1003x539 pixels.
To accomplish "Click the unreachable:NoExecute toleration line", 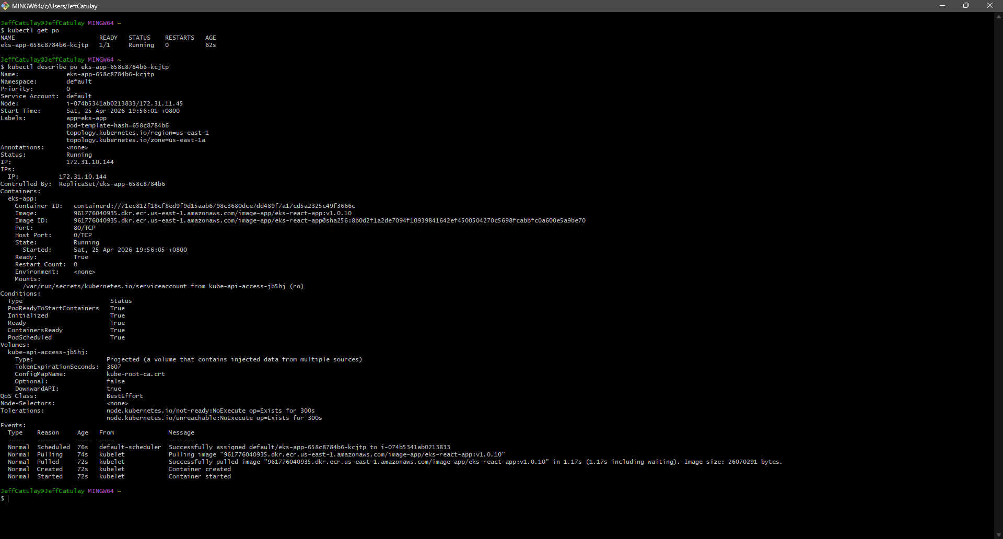I will click(214, 418).
